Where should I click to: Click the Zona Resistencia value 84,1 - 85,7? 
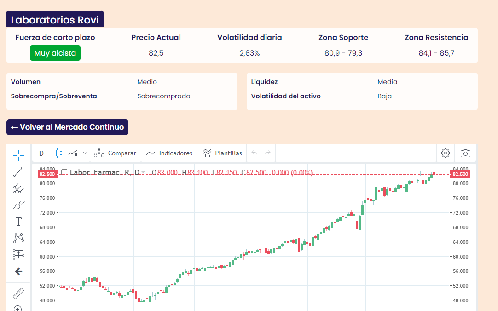click(x=436, y=53)
